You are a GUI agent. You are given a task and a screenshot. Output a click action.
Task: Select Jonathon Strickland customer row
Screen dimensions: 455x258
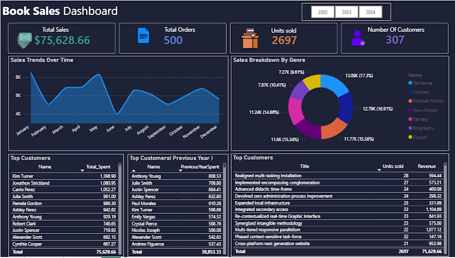coord(64,183)
